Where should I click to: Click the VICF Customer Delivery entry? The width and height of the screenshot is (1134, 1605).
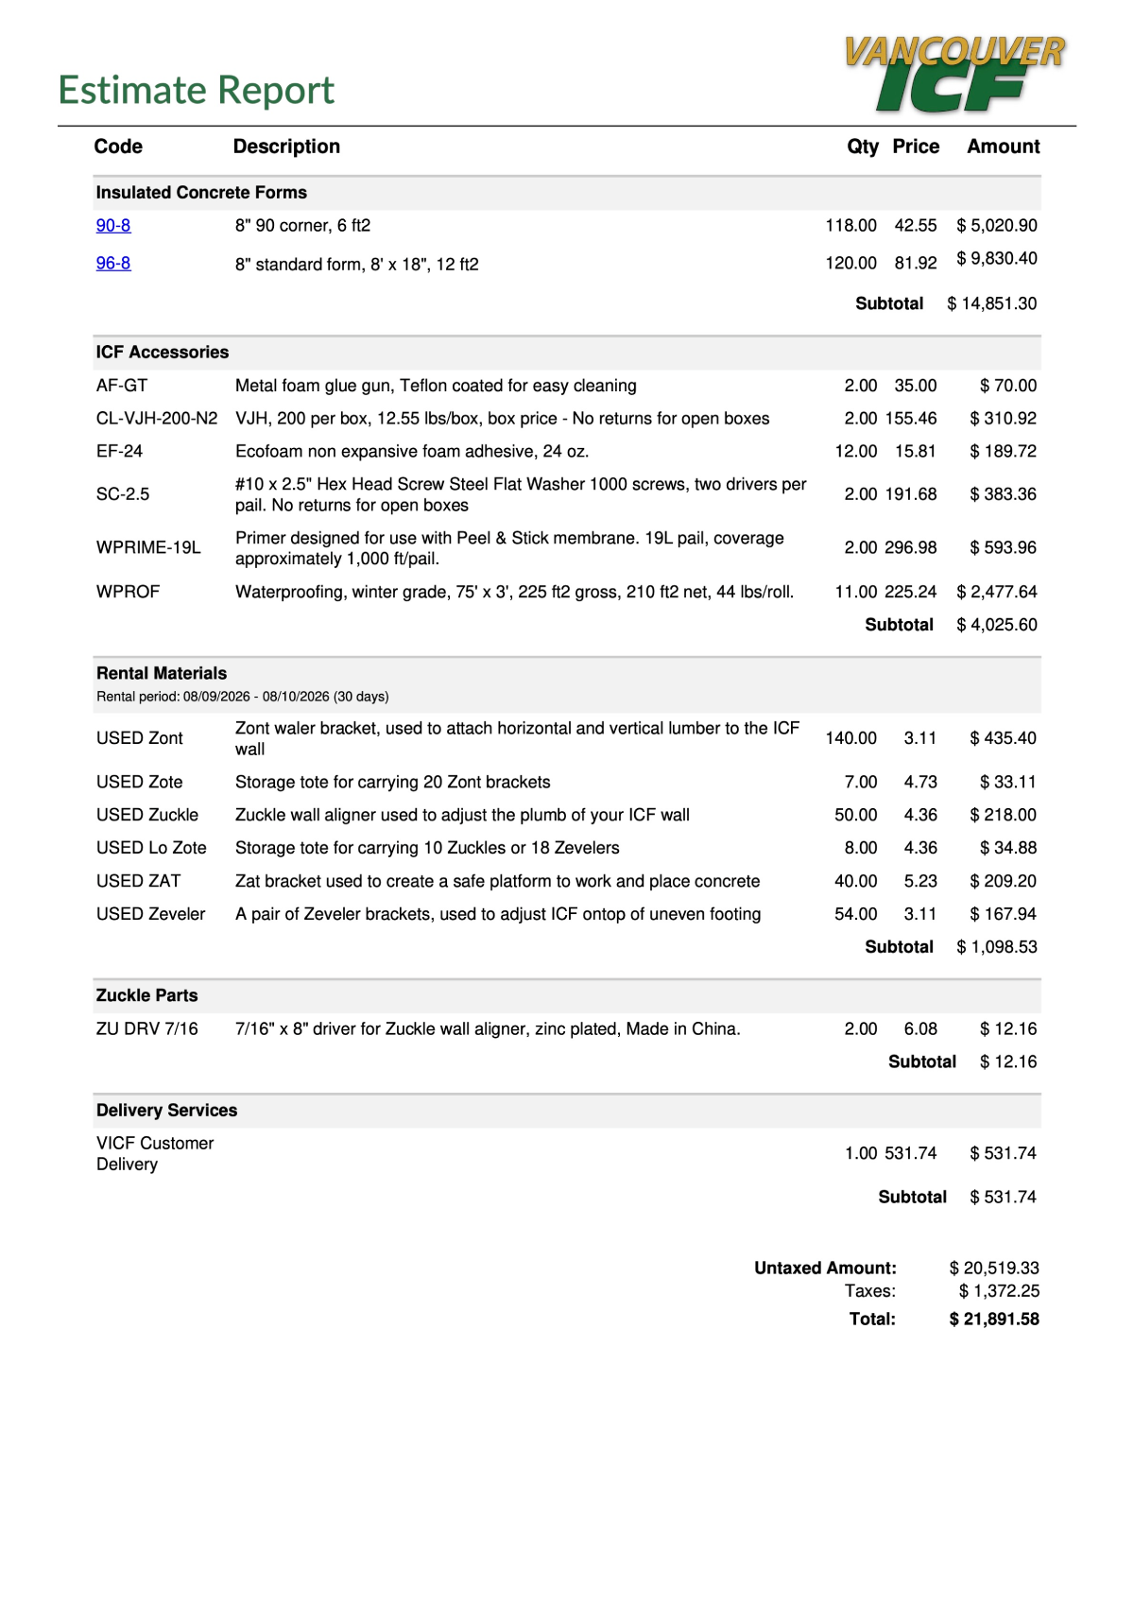click(155, 1154)
